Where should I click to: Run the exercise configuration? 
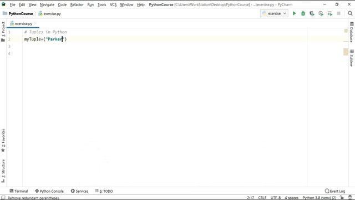point(294,13)
